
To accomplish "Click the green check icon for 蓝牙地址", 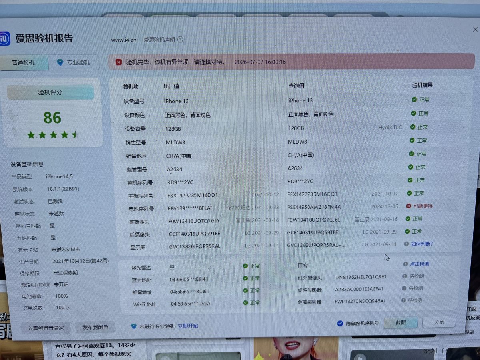I will 245,278.
